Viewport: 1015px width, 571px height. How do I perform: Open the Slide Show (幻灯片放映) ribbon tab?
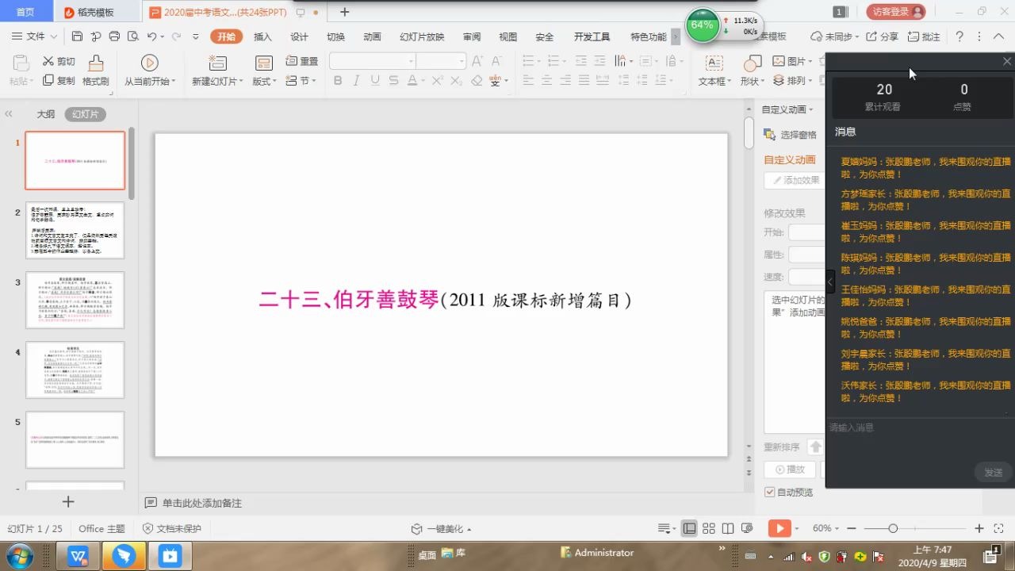click(x=422, y=36)
